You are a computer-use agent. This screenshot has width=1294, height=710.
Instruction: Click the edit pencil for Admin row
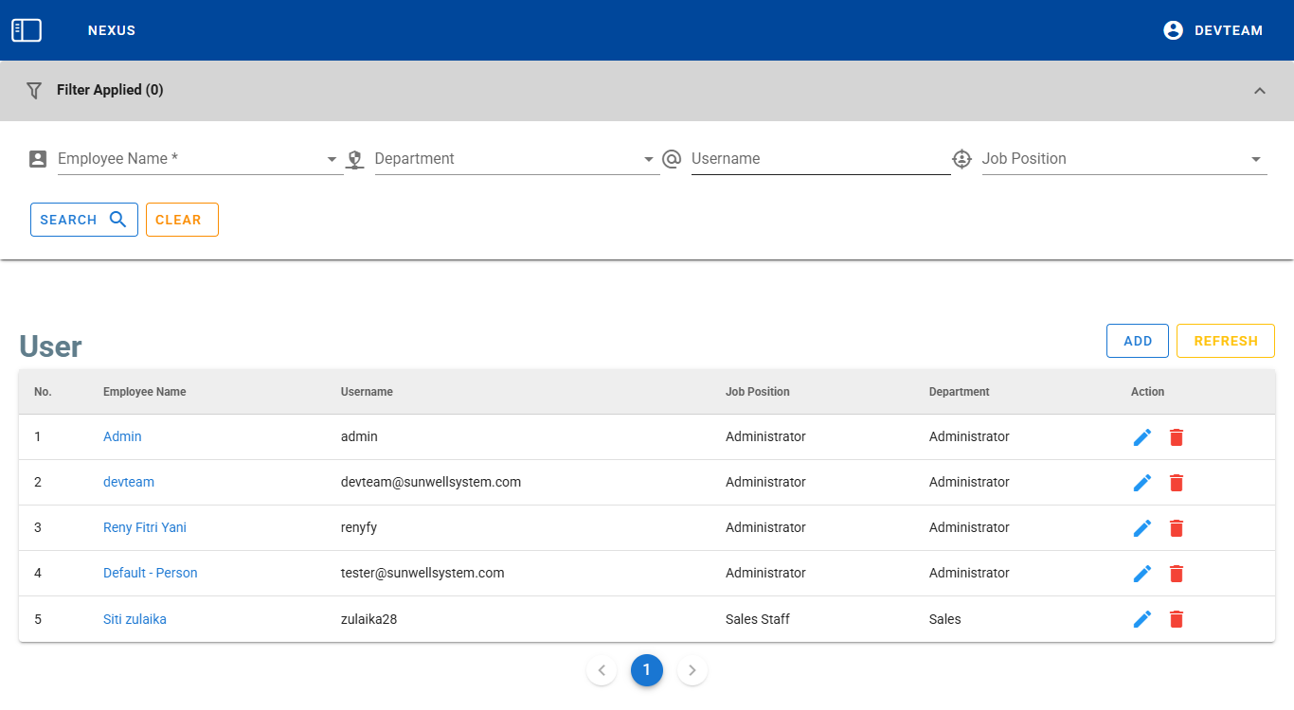(x=1142, y=437)
